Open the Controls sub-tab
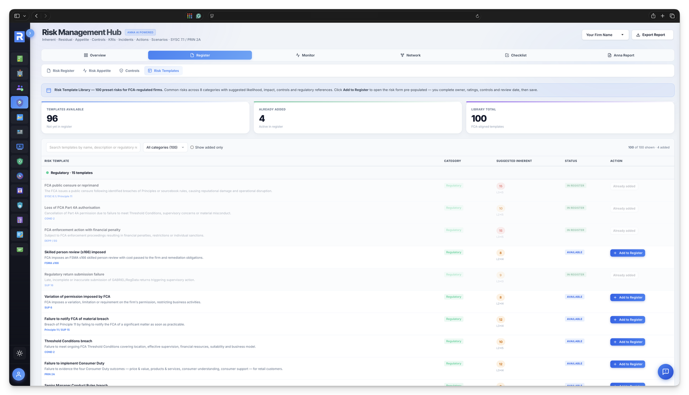Image resolution: width=689 pixels, height=395 pixels. pos(129,71)
